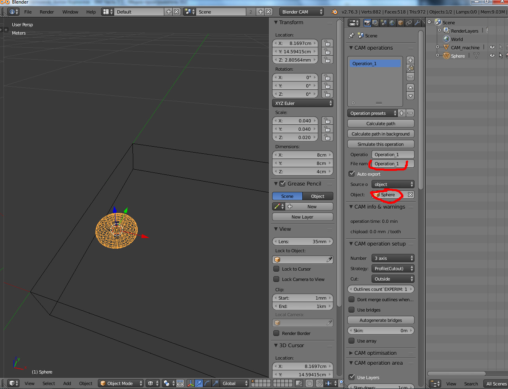Click the Calculate path button
Screen dimensions: 508x389
point(381,124)
